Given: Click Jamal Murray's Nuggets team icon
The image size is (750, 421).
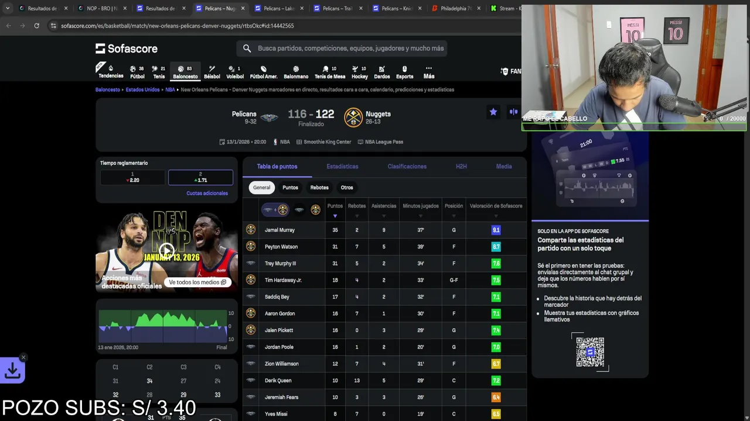Looking at the screenshot, I should pos(251,230).
